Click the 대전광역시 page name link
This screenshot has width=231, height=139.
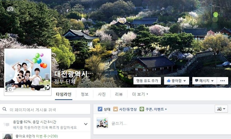pyautogui.click(x=71, y=74)
